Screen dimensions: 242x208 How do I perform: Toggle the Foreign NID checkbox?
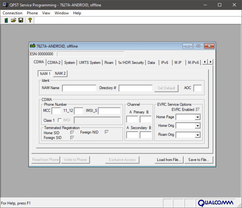coord(106,132)
